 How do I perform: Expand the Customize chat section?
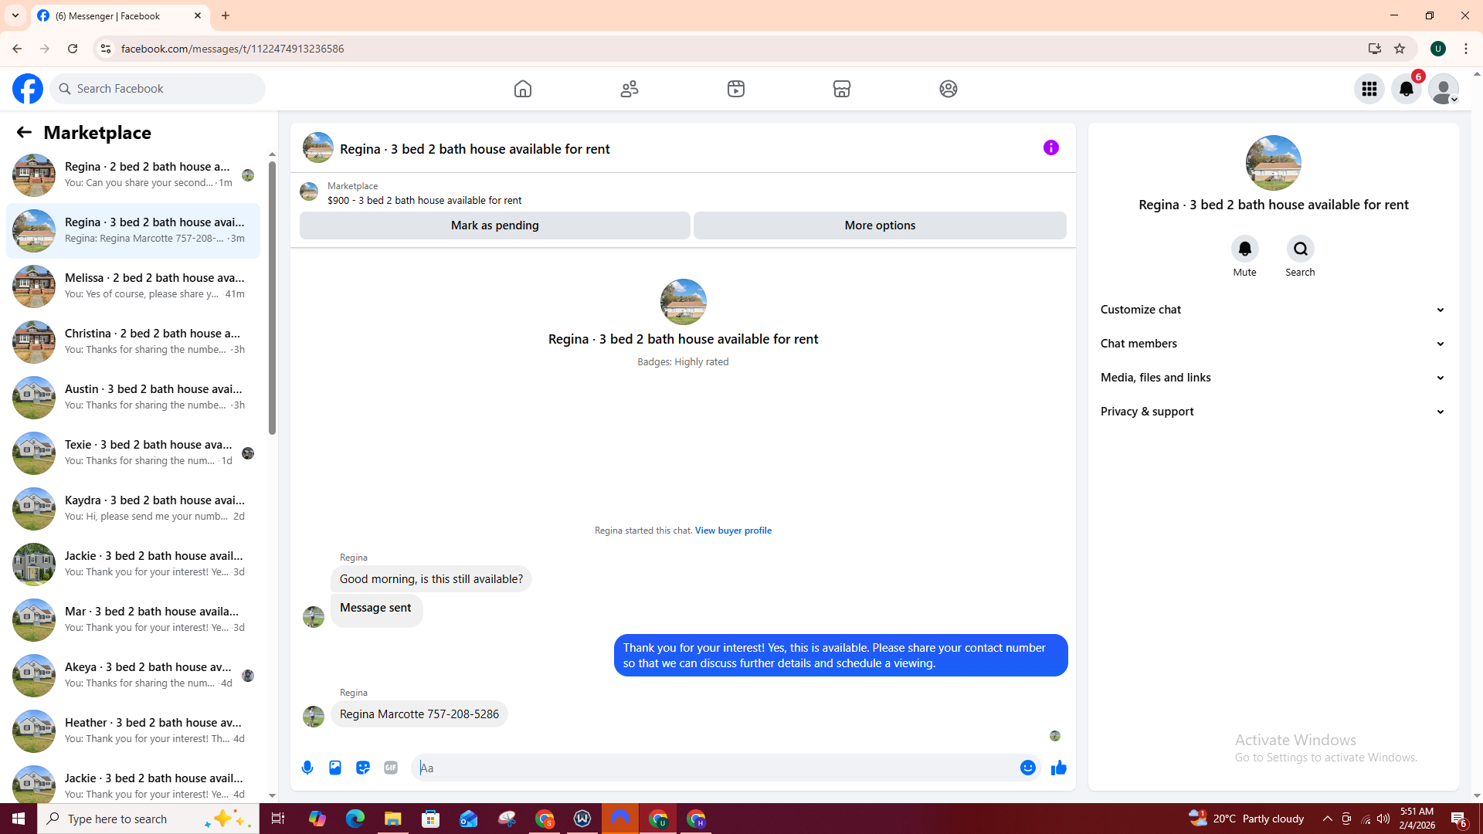tap(1272, 310)
